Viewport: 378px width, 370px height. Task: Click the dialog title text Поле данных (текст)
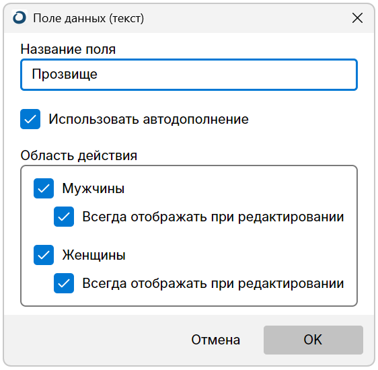(x=89, y=18)
